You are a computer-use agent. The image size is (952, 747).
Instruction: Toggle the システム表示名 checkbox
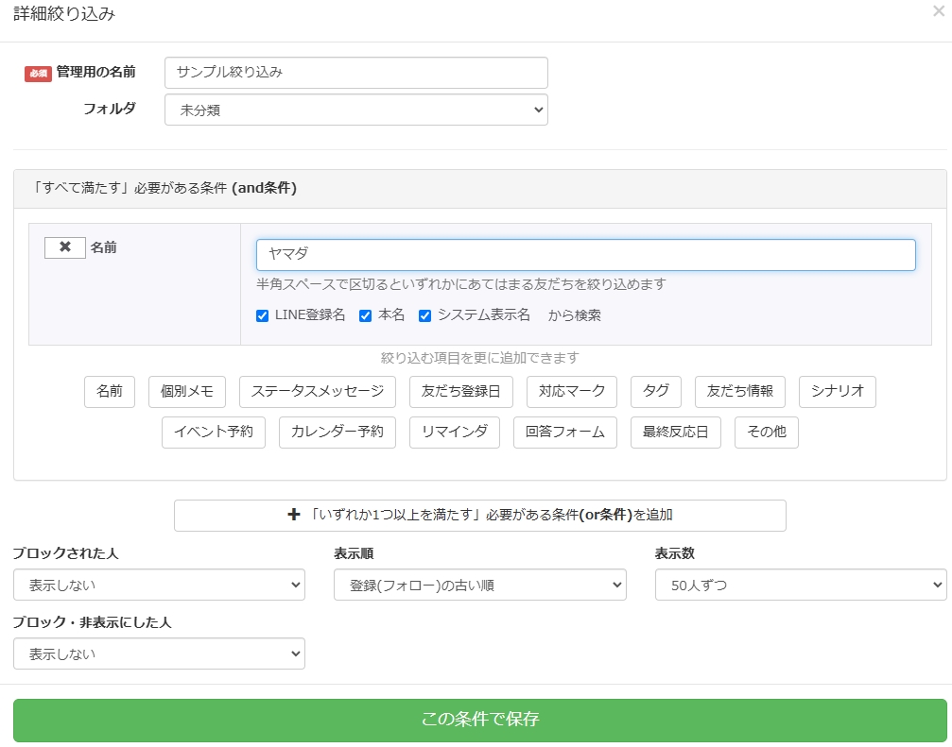pyautogui.click(x=425, y=315)
